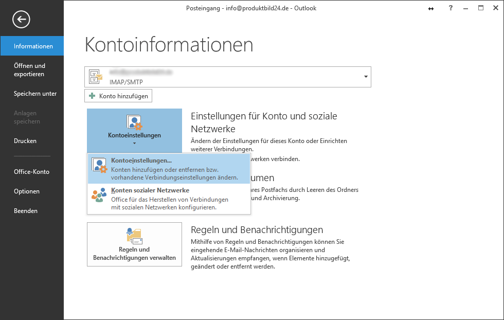Expand the account selection dropdown arrow

(366, 77)
